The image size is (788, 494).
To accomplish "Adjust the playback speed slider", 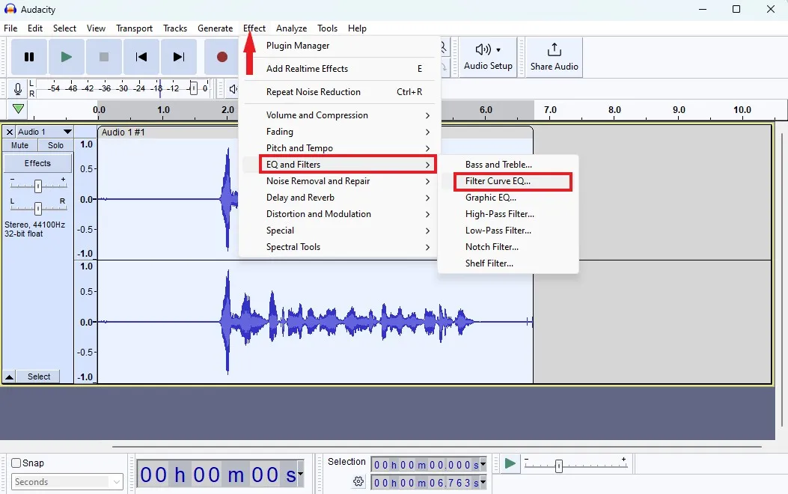I will tap(558, 466).
